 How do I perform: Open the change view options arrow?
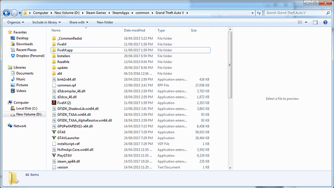click(306, 22)
